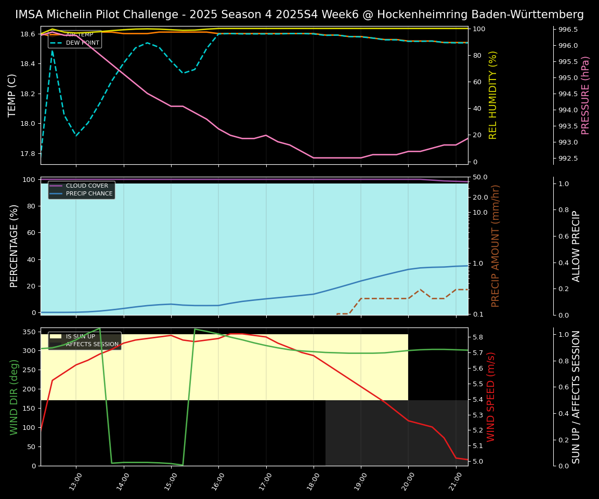Click the PRECIP AMOUNT (mm/hr) axis label
Screen dimensions: 599x499
click(x=496, y=246)
